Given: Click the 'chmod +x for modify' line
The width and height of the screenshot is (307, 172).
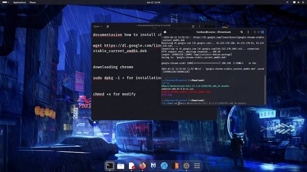Looking at the screenshot, I should pos(114,94).
